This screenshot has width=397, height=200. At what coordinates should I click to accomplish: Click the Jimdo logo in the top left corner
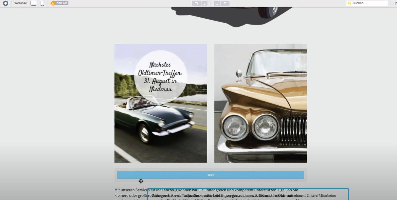pyautogui.click(x=6, y=3)
